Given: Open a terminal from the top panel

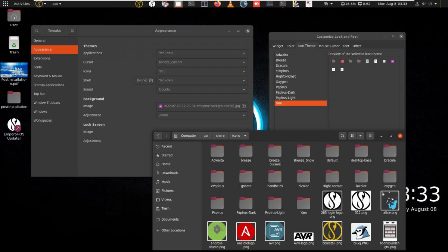Looking at the screenshot, I should click(190, 4).
